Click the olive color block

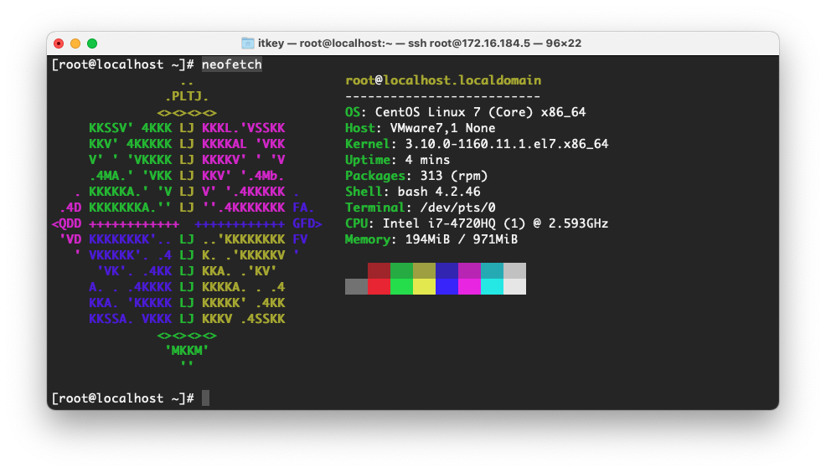click(424, 270)
